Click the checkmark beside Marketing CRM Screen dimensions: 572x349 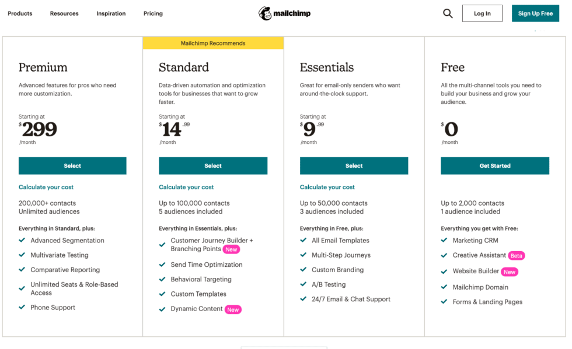tap(444, 240)
